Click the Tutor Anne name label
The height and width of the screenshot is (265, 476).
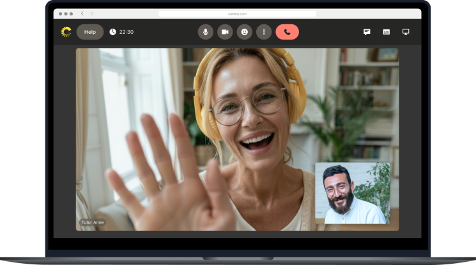tap(92, 222)
